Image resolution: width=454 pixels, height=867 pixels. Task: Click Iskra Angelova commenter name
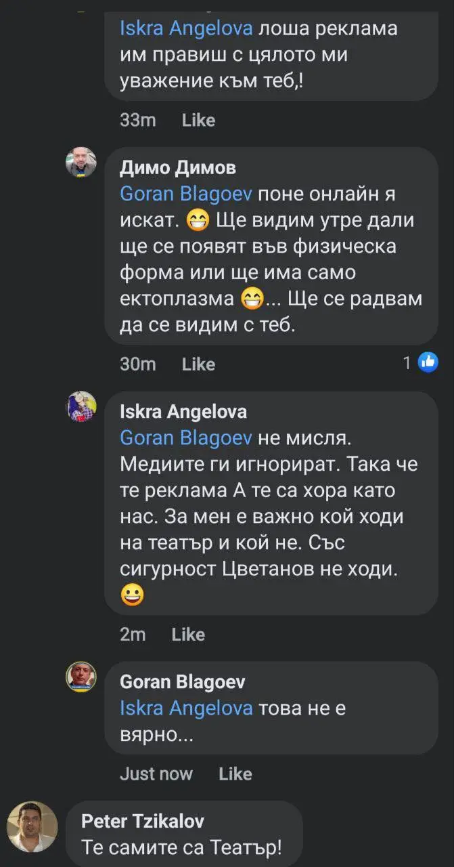[183, 412]
